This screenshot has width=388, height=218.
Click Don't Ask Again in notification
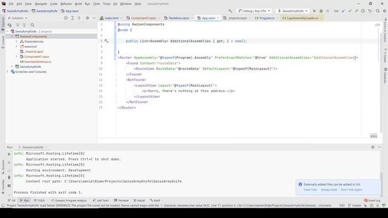click(352, 190)
